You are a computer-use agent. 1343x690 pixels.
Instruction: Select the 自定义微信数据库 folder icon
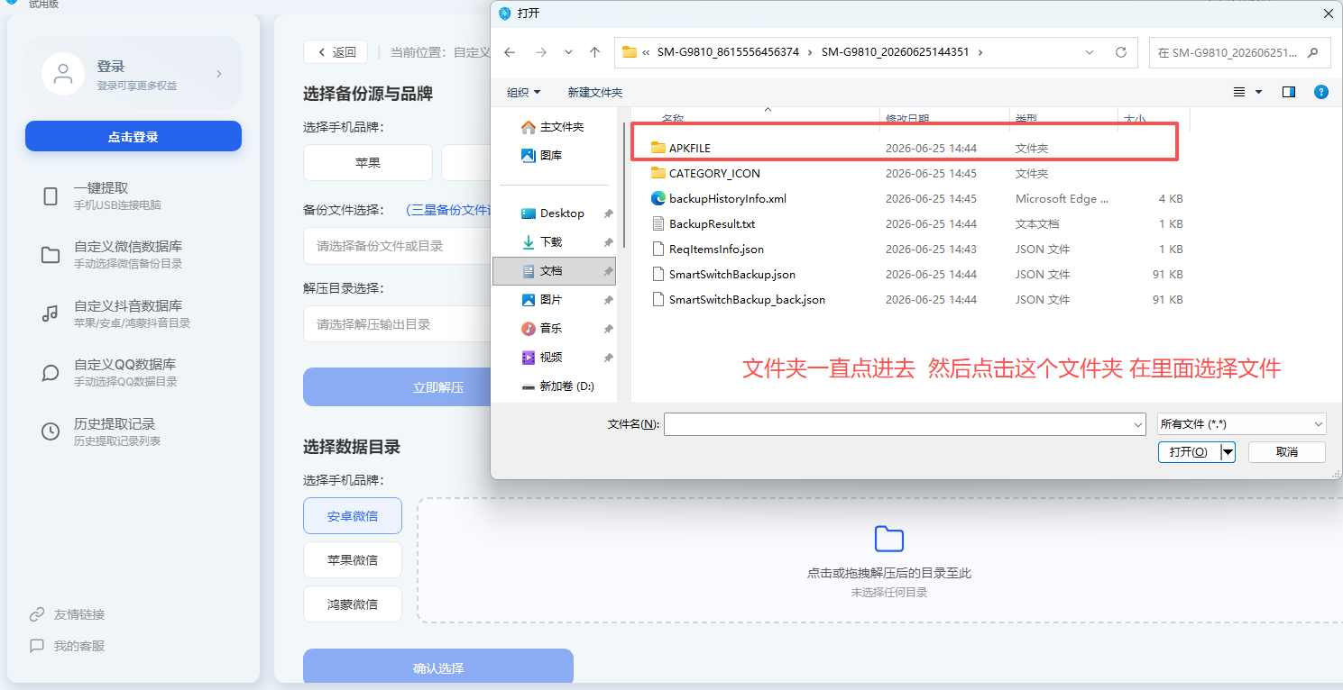tap(51, 255)
